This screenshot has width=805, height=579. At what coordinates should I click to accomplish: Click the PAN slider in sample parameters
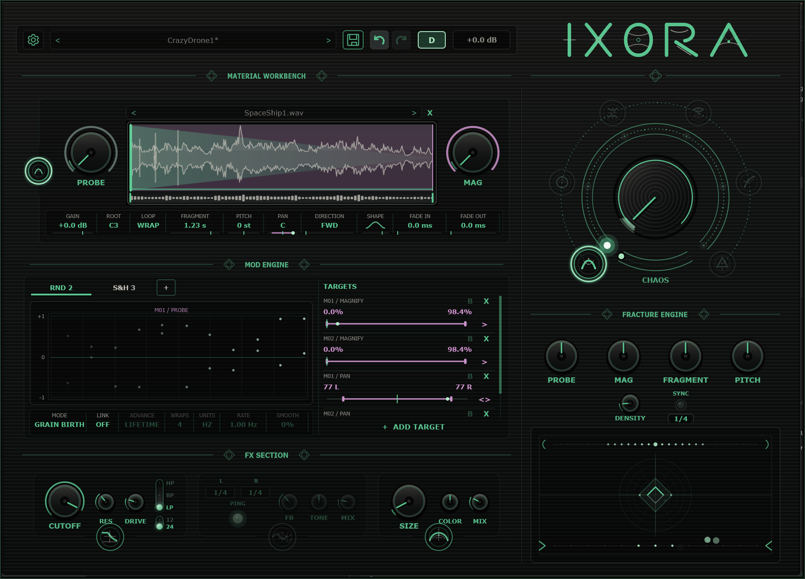tap(283, 233)
